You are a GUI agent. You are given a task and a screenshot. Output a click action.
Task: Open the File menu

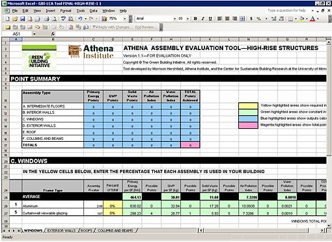point(15,10)
